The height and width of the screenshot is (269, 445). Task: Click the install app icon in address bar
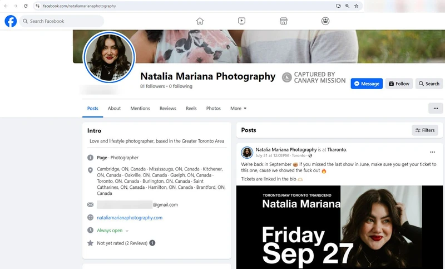(338, 6)
